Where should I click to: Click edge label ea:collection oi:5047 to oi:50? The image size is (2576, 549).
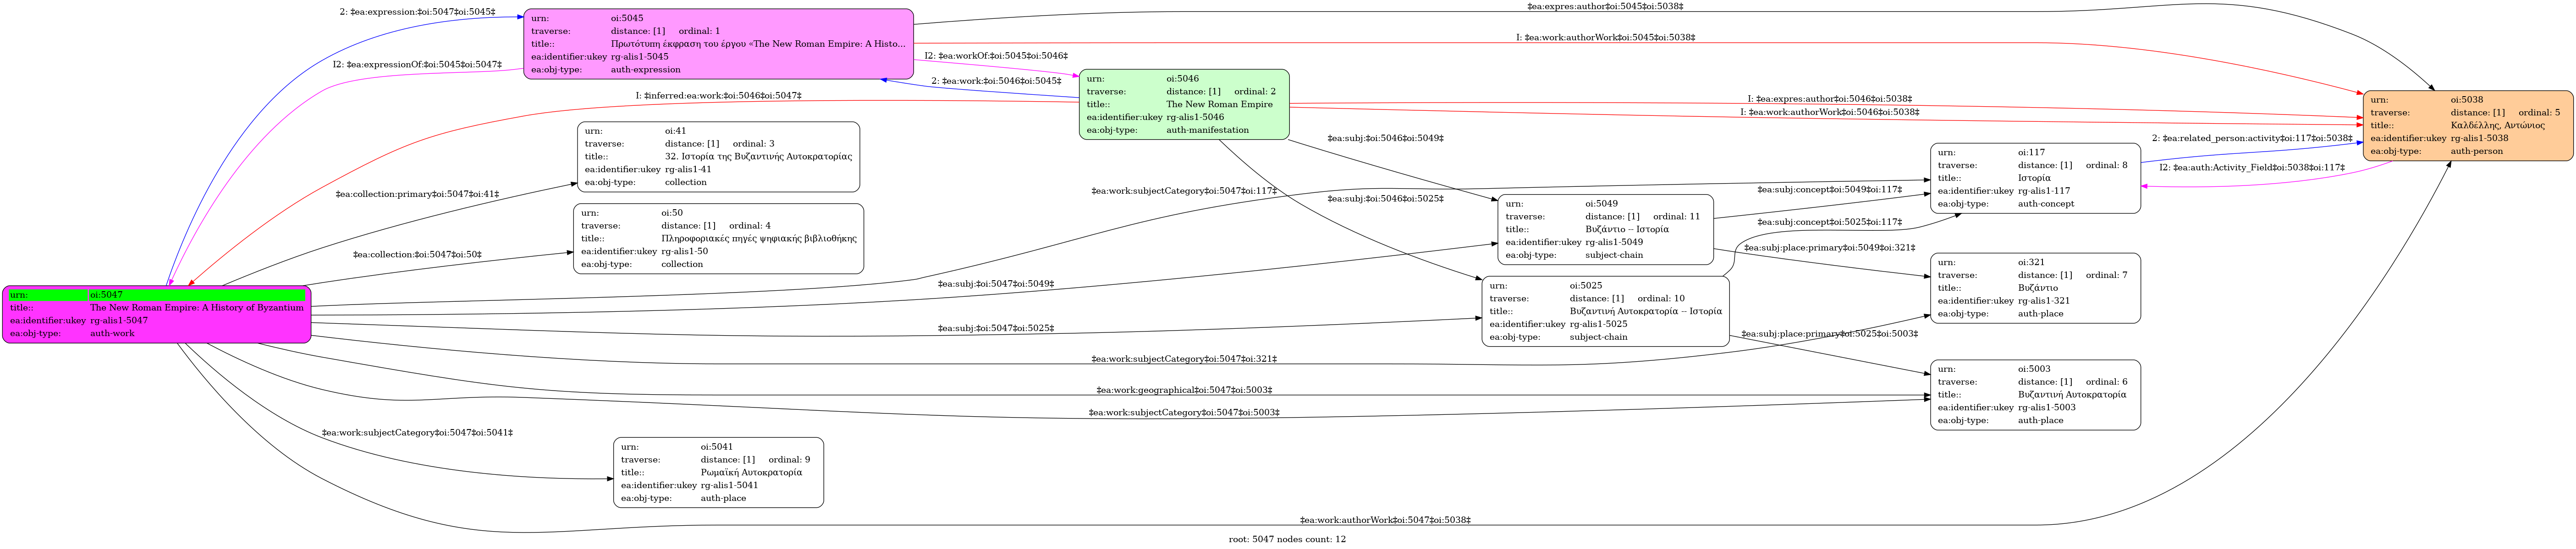click(417, 255)
